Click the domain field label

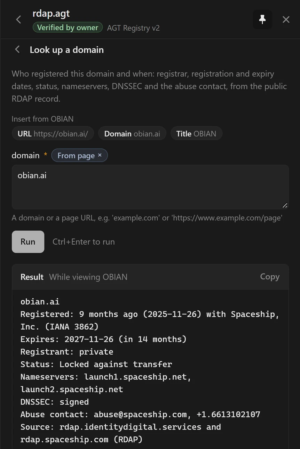(26, 155)
